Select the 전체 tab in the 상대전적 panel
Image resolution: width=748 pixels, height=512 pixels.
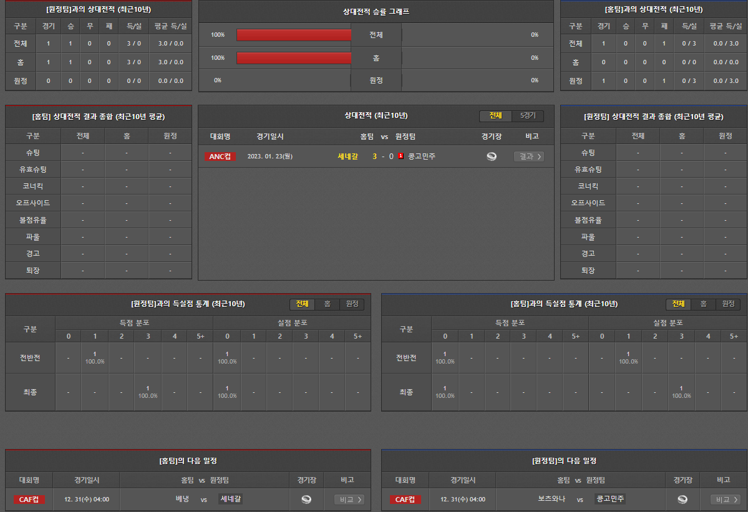[495, 116]
